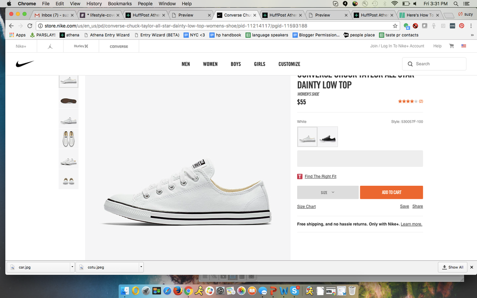Open Trash in the Dock
The image size is (477, 298).
[352, 291]
